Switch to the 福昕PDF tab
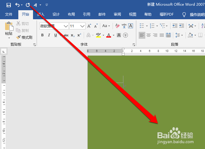Viewport: 205px width, 149px height. 167,14
